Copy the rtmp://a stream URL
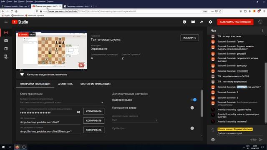This screenshot has height=150, width=267. click(93, 120)
